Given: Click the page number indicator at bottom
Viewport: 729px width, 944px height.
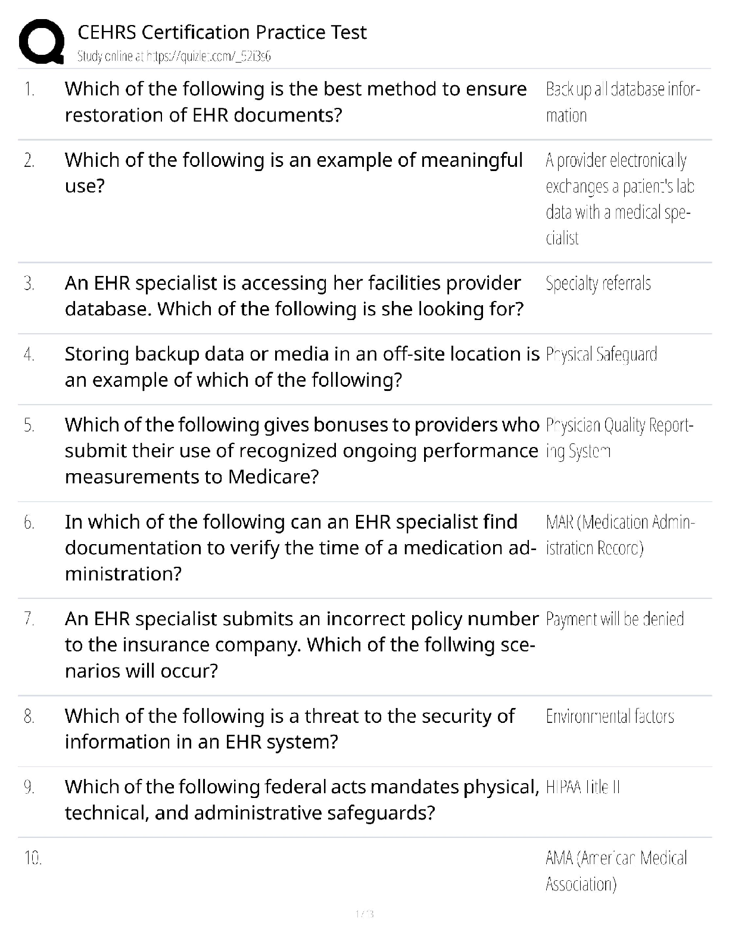Looking at the screenshot, I should pyautogui.click(x=364, y=914).
